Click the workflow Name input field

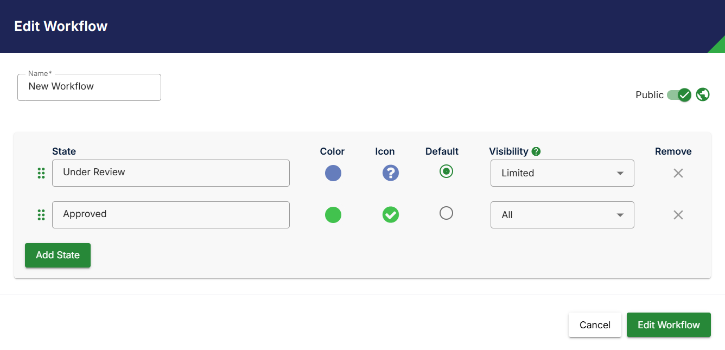(x=89, y=87)
